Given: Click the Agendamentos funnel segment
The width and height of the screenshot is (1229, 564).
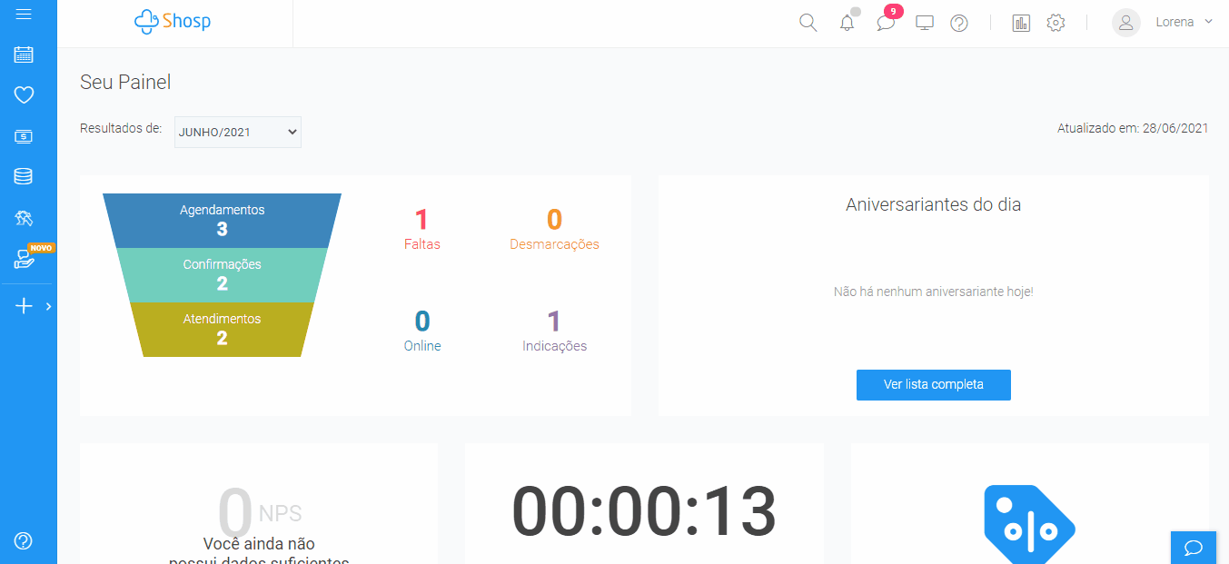Looking at the screenshot, I should (x=222, y=220).
